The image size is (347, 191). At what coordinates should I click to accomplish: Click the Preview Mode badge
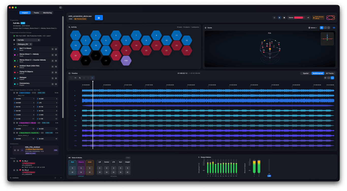click(x=80, y=19)
